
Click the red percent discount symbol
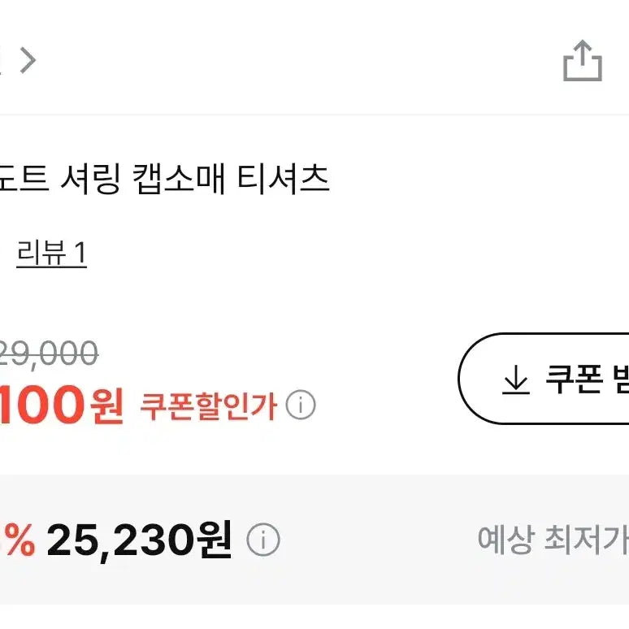point(20,540)
